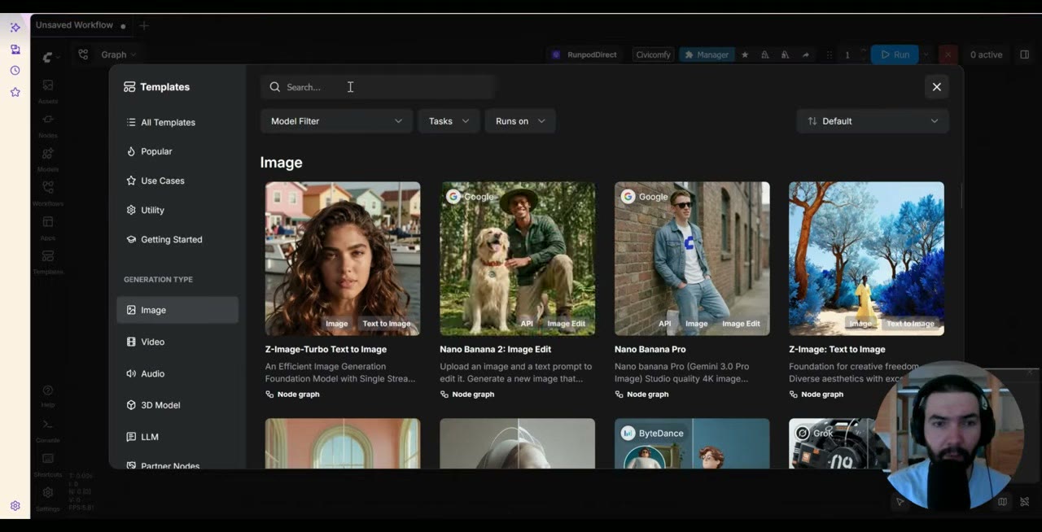Viewport: 1042px width, 532px height.
Task: Open the Model Filter dropdown
Action: (336, 121)
